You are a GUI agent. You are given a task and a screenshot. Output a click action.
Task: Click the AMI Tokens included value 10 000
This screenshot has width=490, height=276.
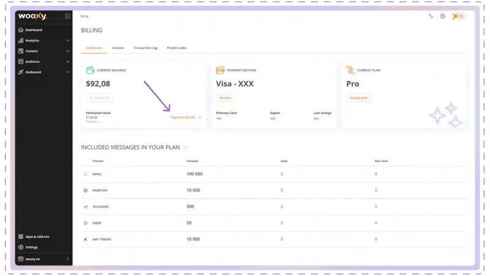point(193,239)
